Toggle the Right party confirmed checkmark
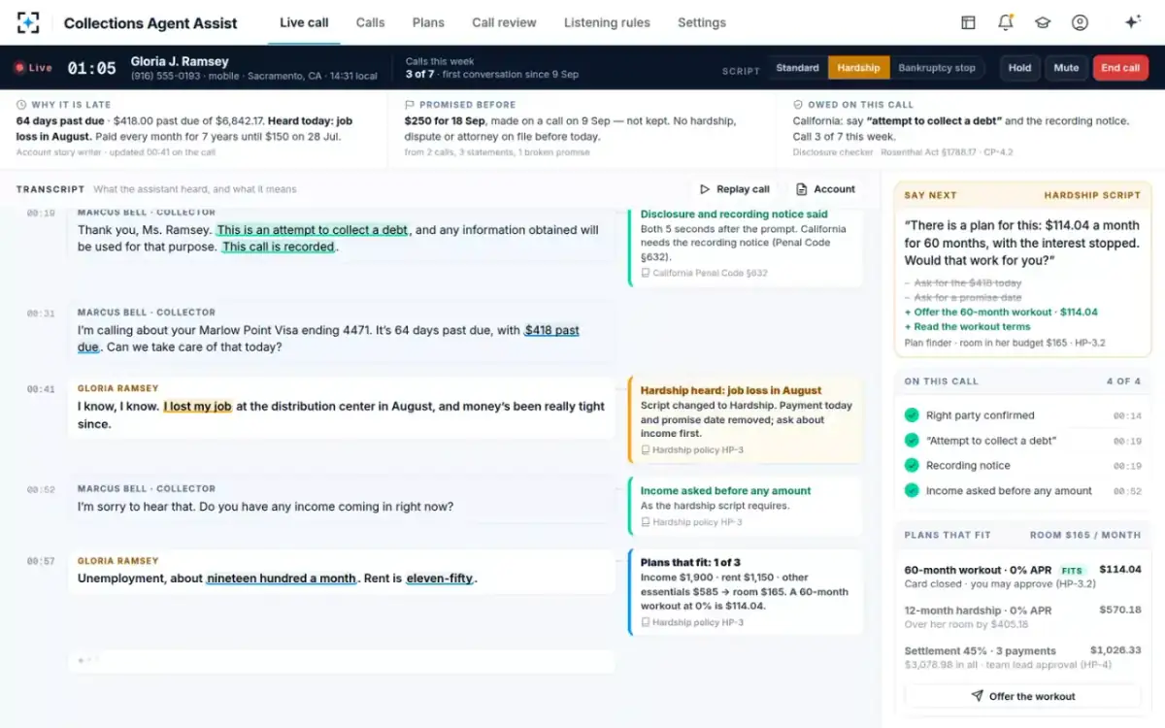This screenshot has width=1165, height=728. click(912, 415)
